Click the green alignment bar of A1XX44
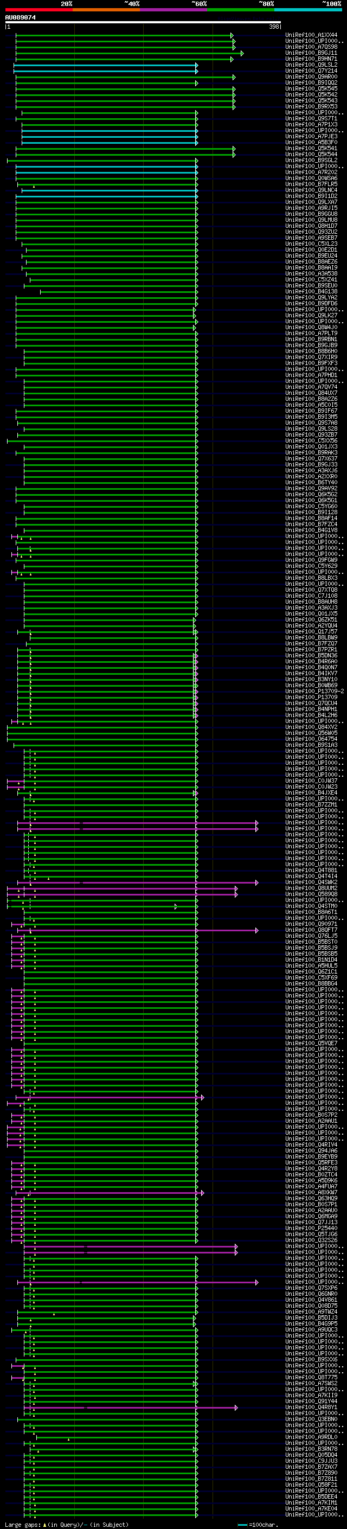Viewport: 347px width, 1529px height. coord(124,36)
